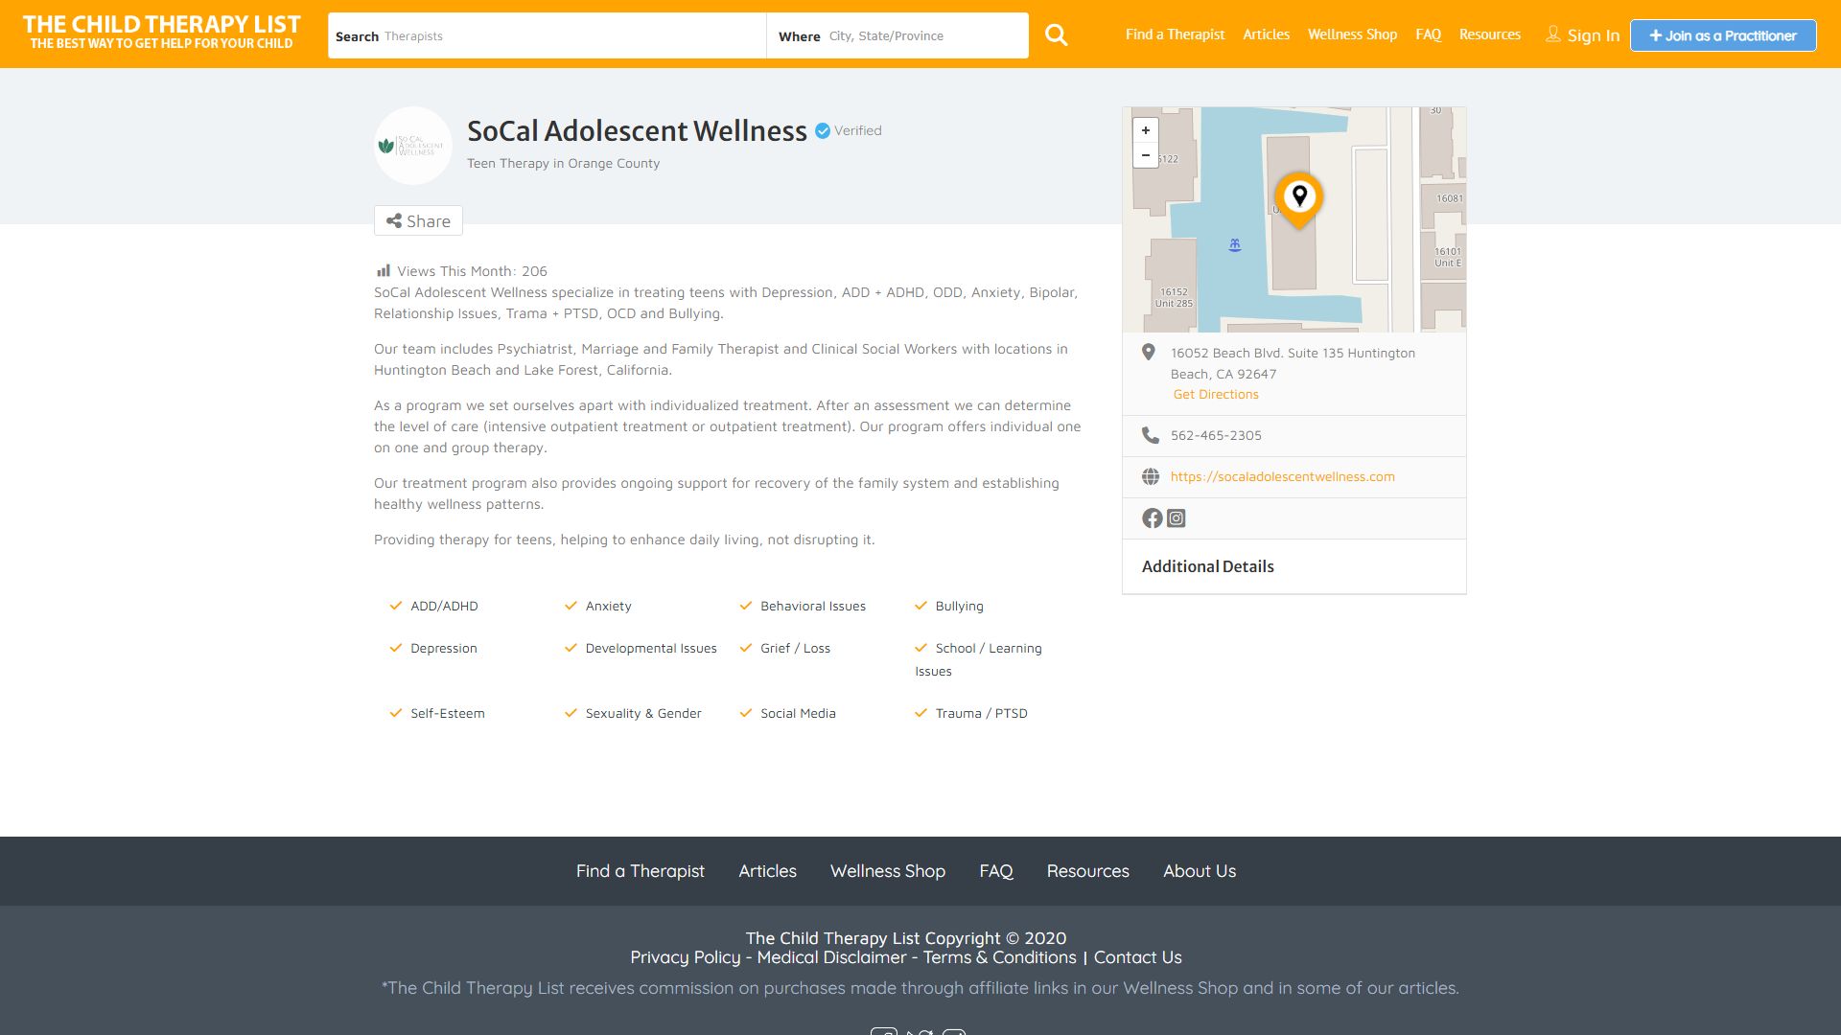Screen dimensions: 1841x1035
Task: Click School / Learning Issues specialty item
Action: tap(978, 659)
